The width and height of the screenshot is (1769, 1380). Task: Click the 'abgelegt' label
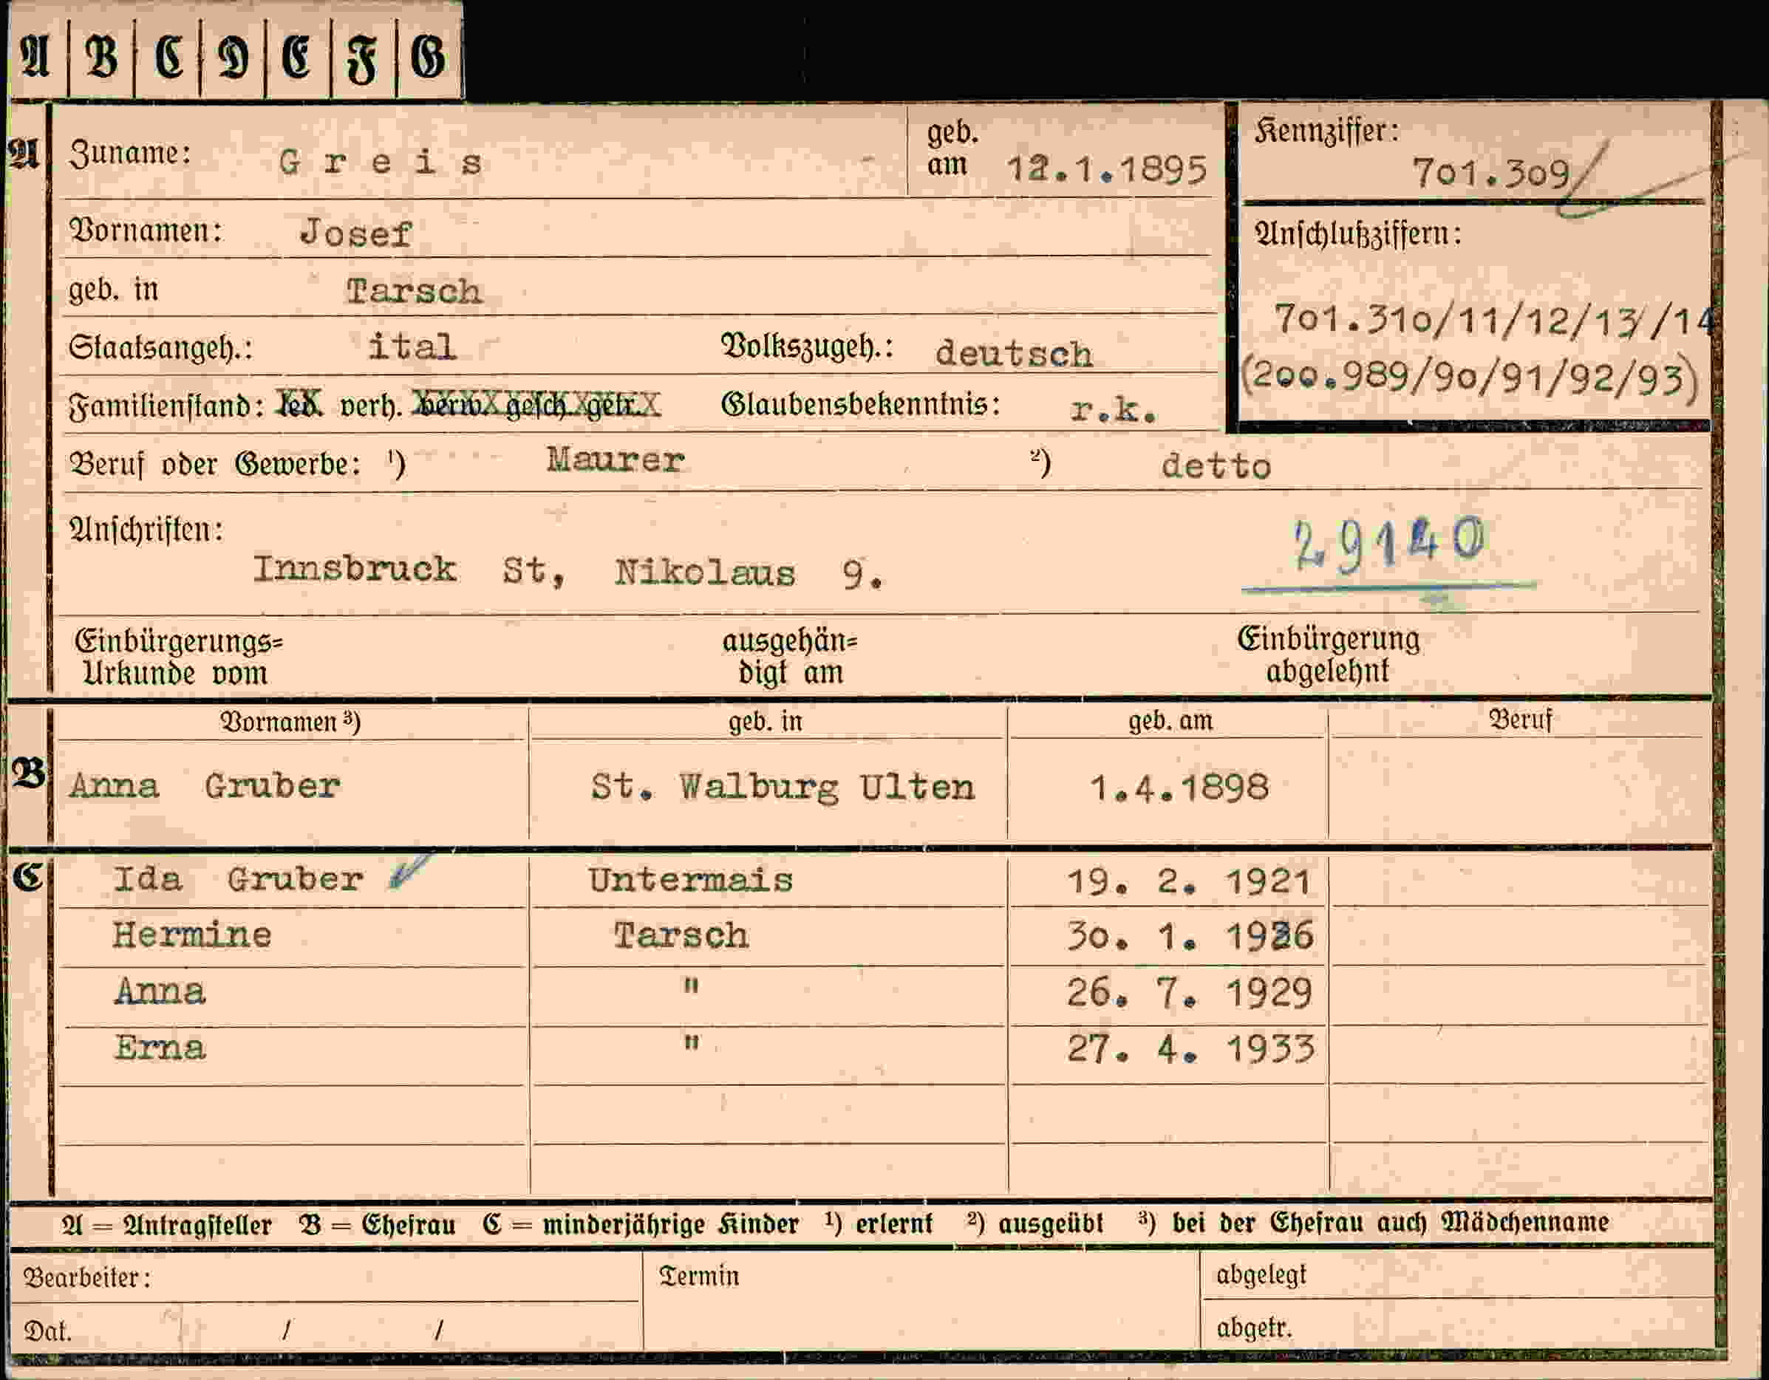pyautogui.click(x=1261, y=1274)
